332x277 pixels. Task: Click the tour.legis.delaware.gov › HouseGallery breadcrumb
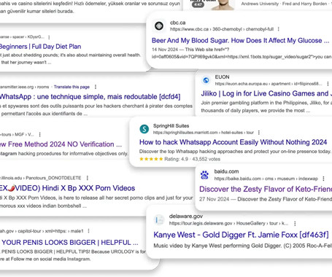(228, 223)
